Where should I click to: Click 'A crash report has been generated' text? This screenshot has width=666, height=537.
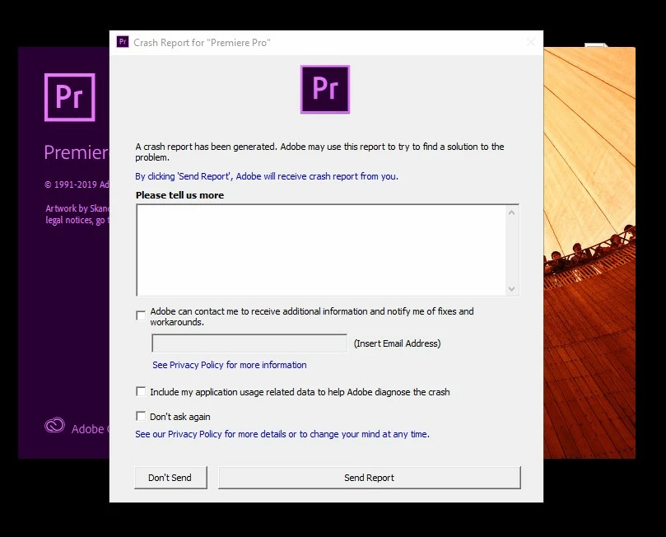point(319,152)
